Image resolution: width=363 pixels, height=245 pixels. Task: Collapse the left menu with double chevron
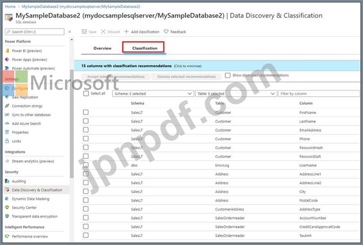tap(70, 32)
